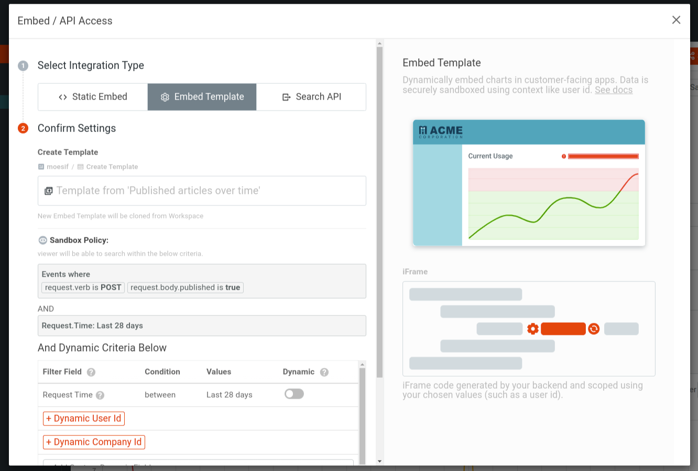Click the template name input field

point(202,191)
